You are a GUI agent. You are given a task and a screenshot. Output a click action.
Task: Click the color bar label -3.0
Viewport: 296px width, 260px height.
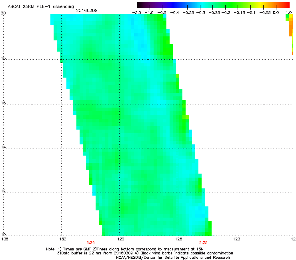pos(137,13)
